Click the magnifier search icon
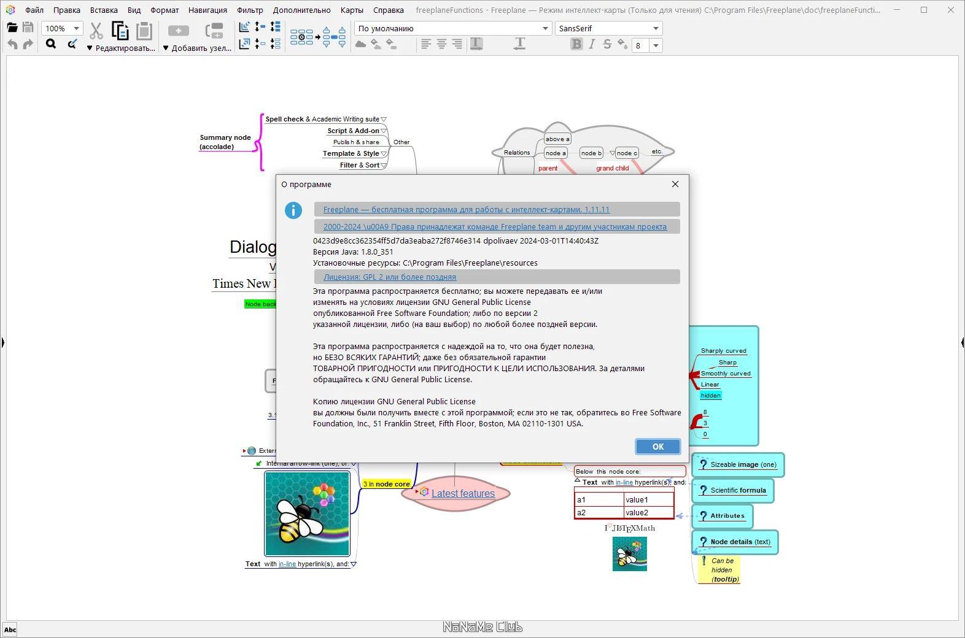Screen dimensions: 965x638 (x=51, y=44)
